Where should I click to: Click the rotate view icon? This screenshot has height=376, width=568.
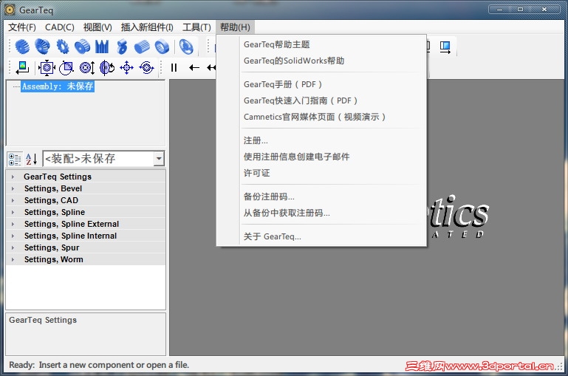107,67
